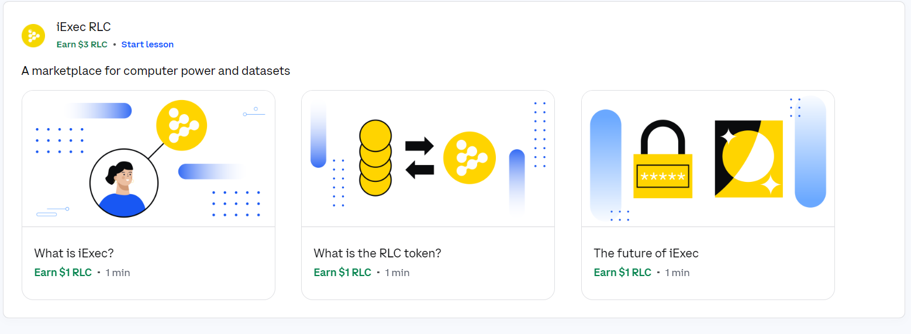The width and height of the screenshot is (911, 334).
Task: Click the yellow and black sparkle icon
Action: point(749,159)
